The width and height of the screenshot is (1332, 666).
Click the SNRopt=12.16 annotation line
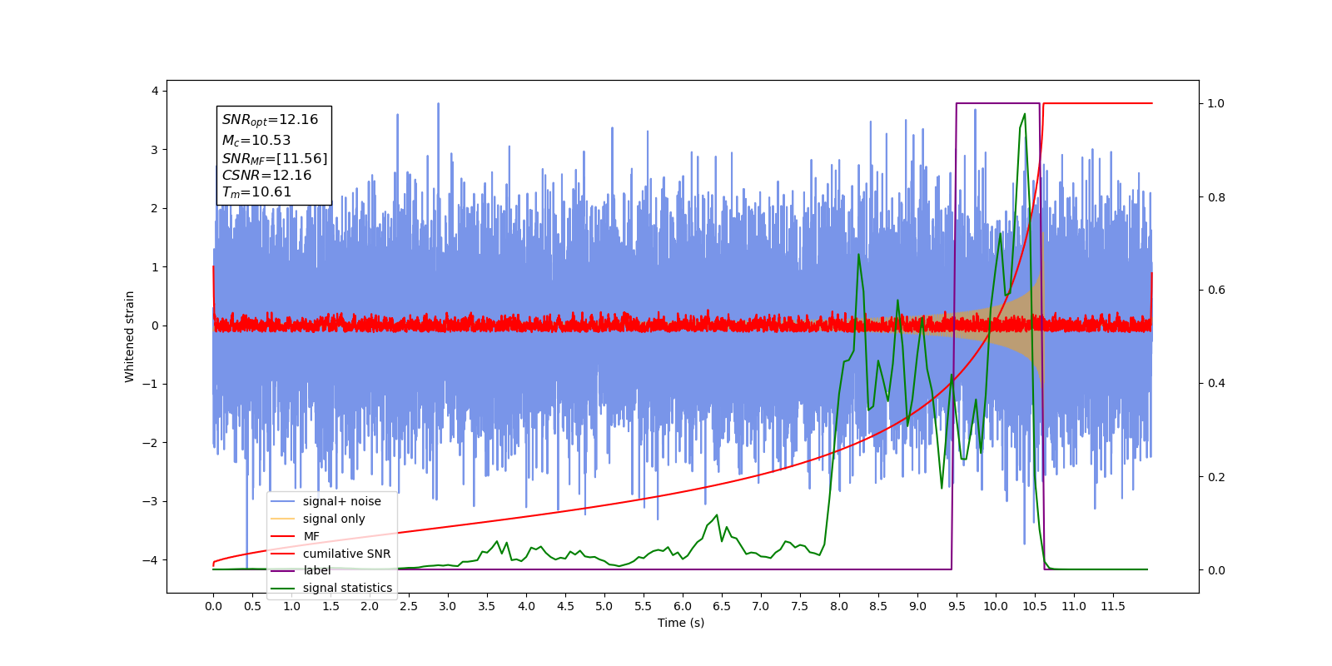coord(270,120)
